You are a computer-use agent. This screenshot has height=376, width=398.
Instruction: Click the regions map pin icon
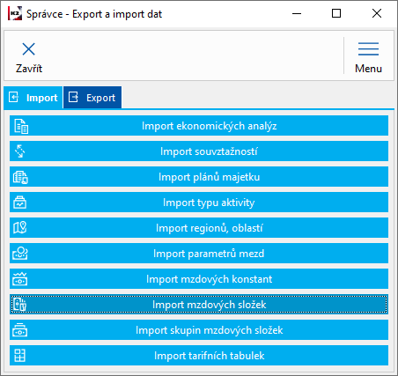(x=20, y=227)
